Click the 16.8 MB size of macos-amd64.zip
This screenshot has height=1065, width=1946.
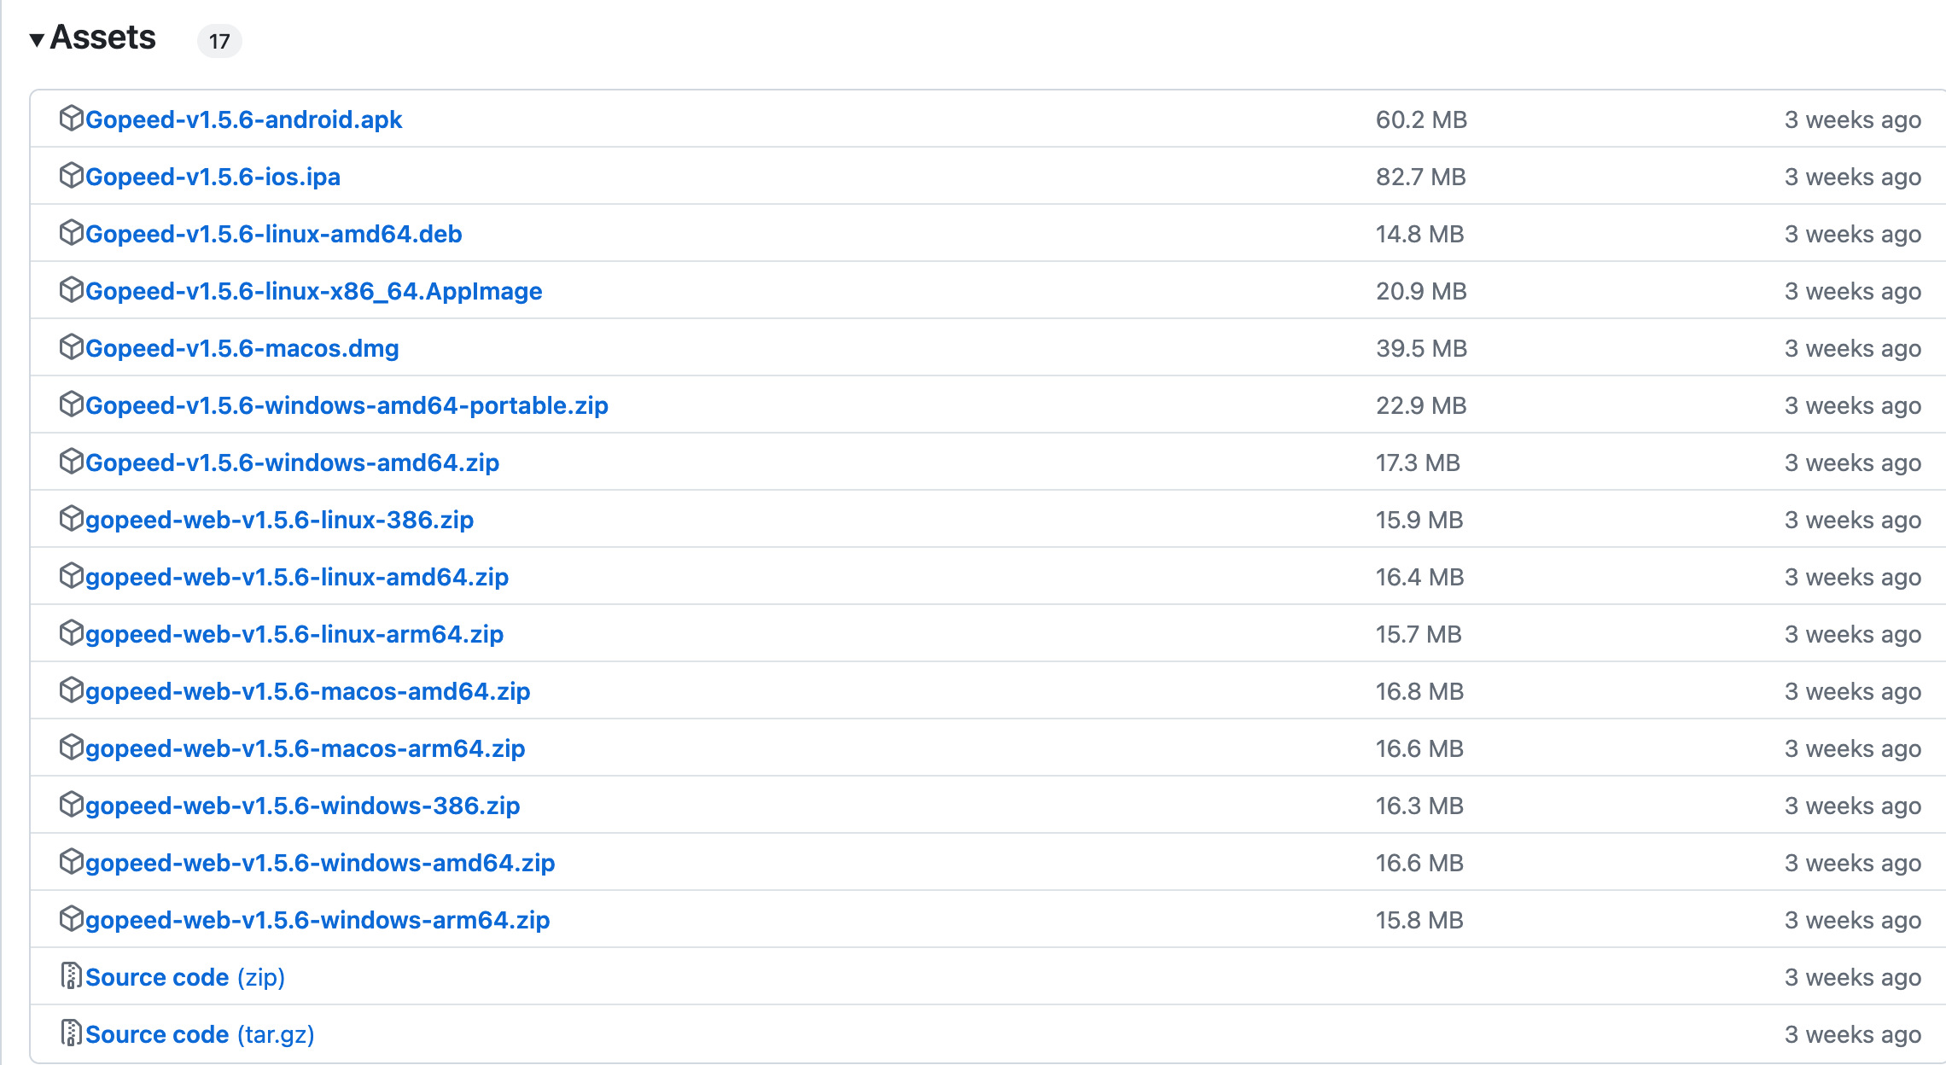[x=1419, y=691]
